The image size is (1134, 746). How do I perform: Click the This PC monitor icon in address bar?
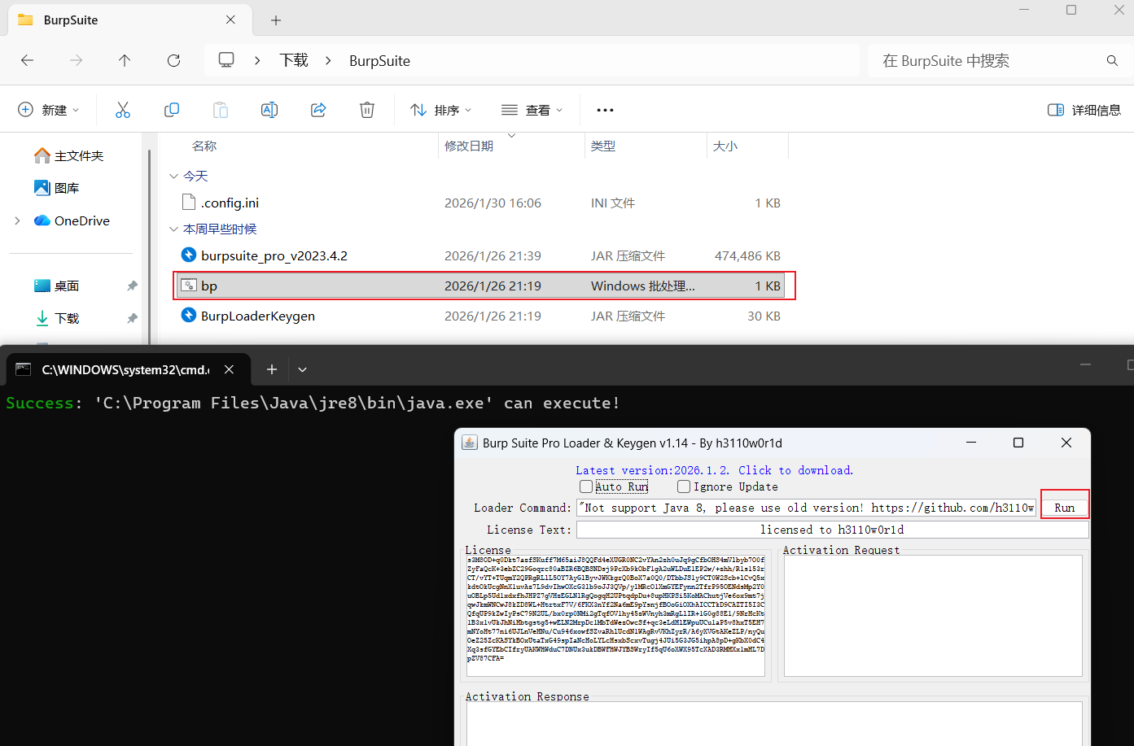point(226,60)
